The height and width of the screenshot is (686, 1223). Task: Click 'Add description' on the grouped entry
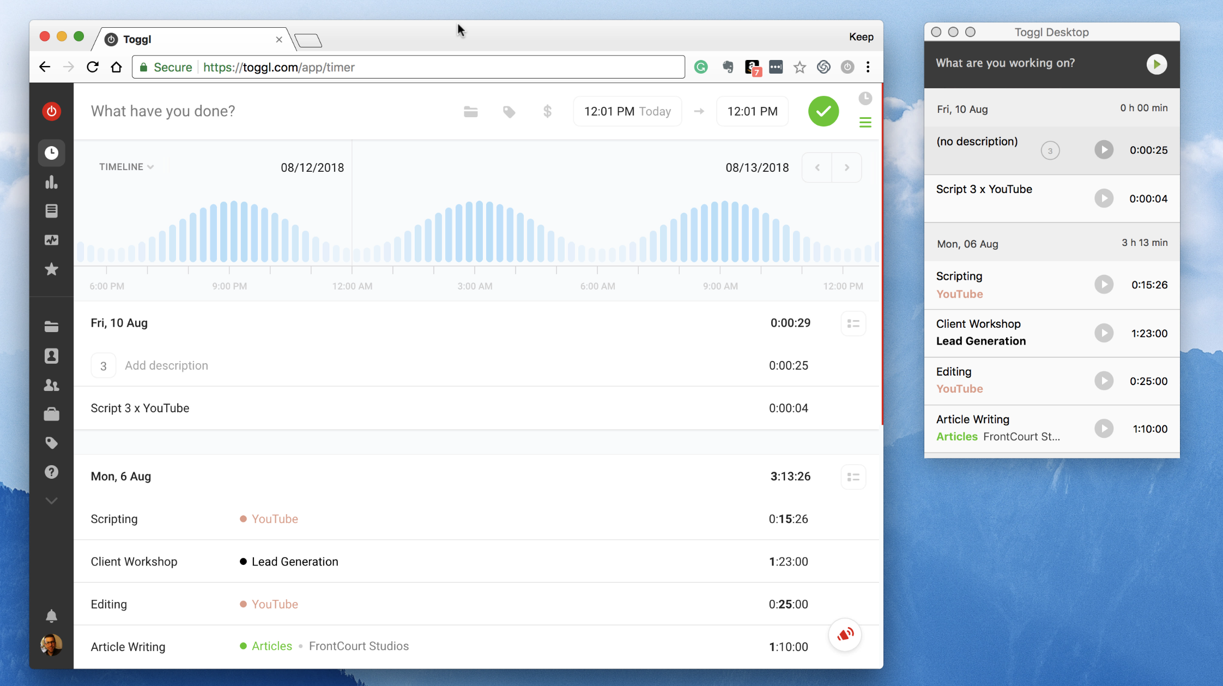166,366
